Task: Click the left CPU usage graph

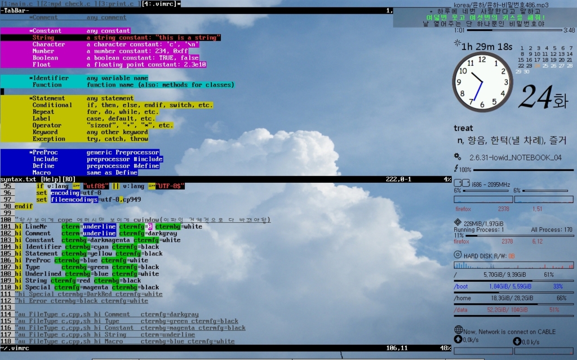Action: coord(483,200)
